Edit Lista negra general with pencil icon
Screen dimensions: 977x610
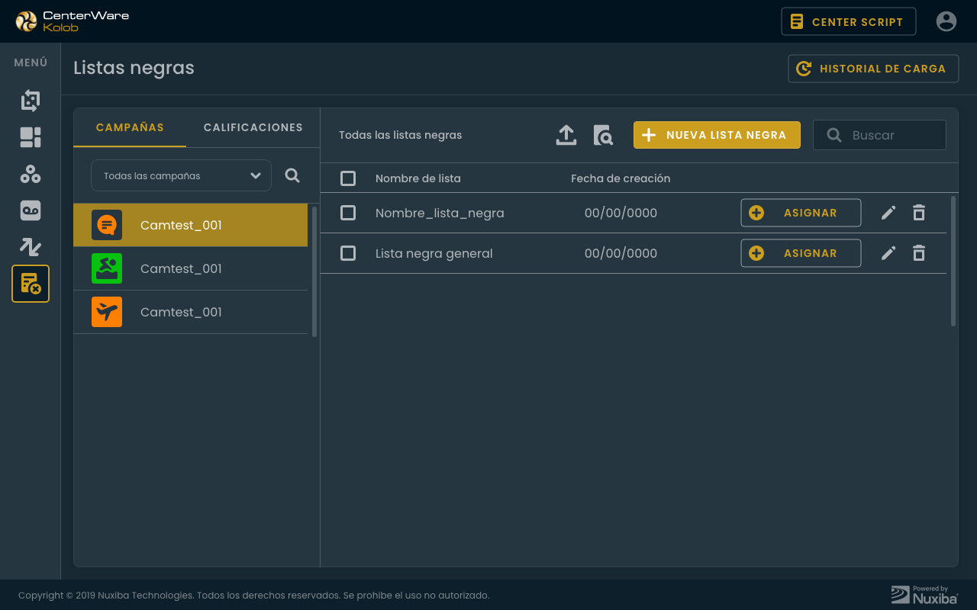coord(888,253)
